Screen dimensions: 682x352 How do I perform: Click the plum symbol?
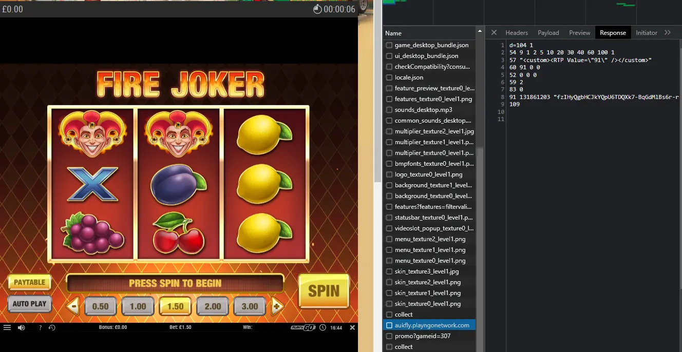[x=178, y=183]
